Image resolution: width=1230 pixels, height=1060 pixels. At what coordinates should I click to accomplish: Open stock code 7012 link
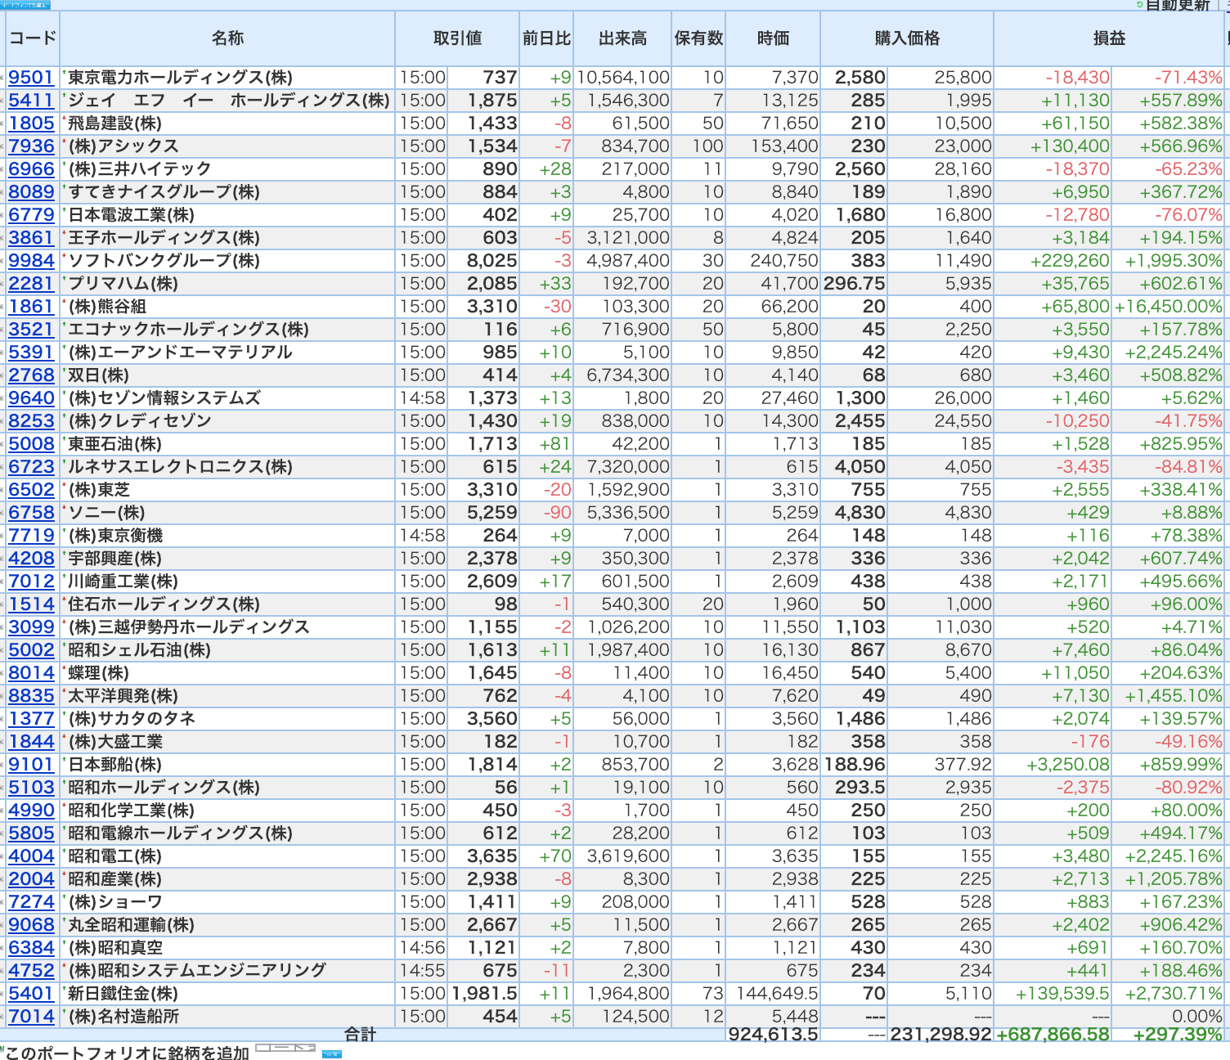click(x=31, y=582)
